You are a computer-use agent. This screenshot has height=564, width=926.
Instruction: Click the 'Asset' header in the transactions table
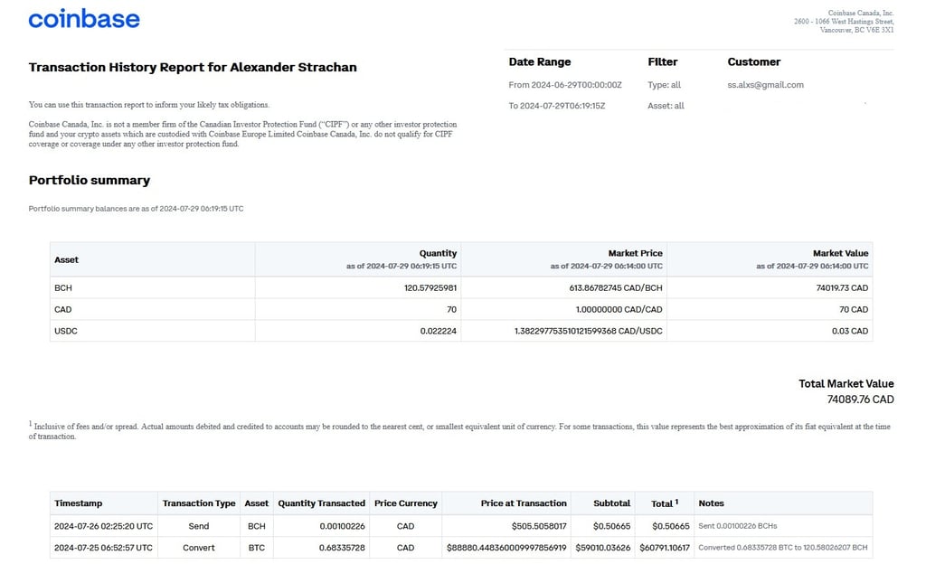pyautogui.click(x=256, y=503)
